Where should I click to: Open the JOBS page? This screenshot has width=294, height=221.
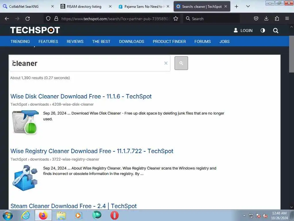point(225,41)
